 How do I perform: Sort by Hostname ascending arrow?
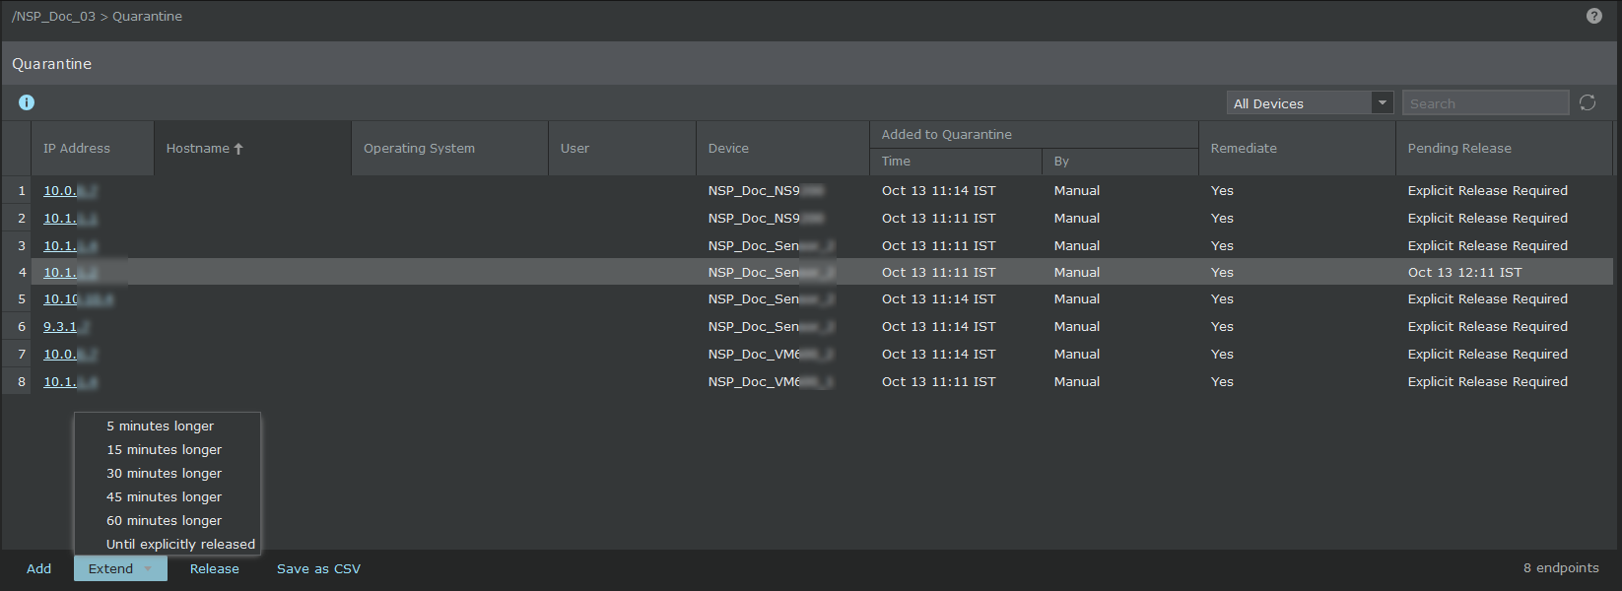(238, 149)
